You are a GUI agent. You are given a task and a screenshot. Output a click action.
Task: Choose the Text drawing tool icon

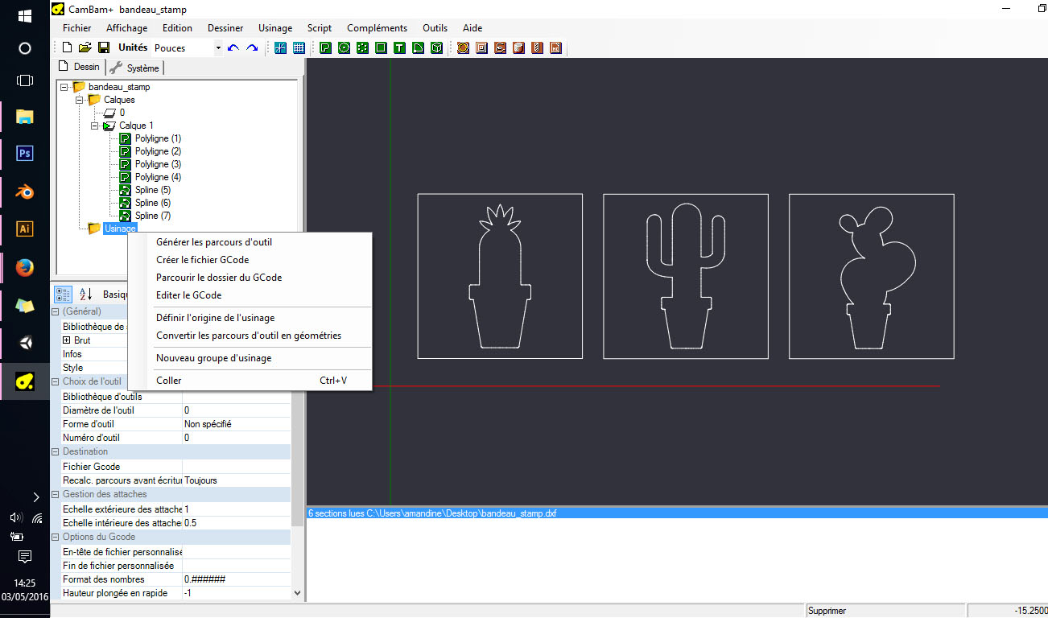coord(399,48)
